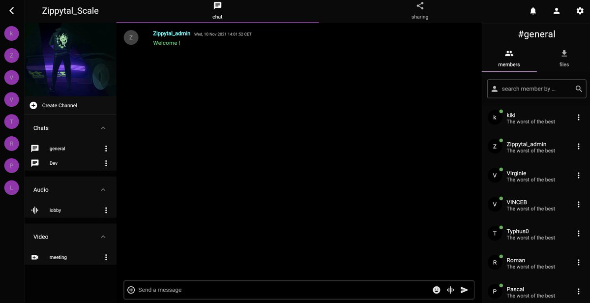Click the add attachment plus icon

click(x=131, y=290)
